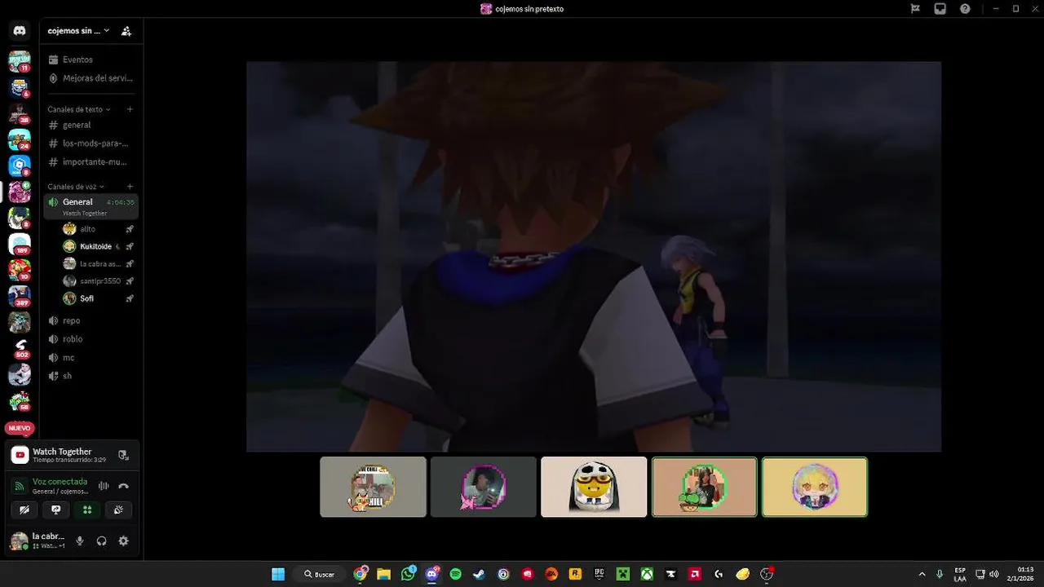The width and height of the screenshot is (1044, 587).
Task: Open the flag icon in title bar
Action: (x=915, y=9)
